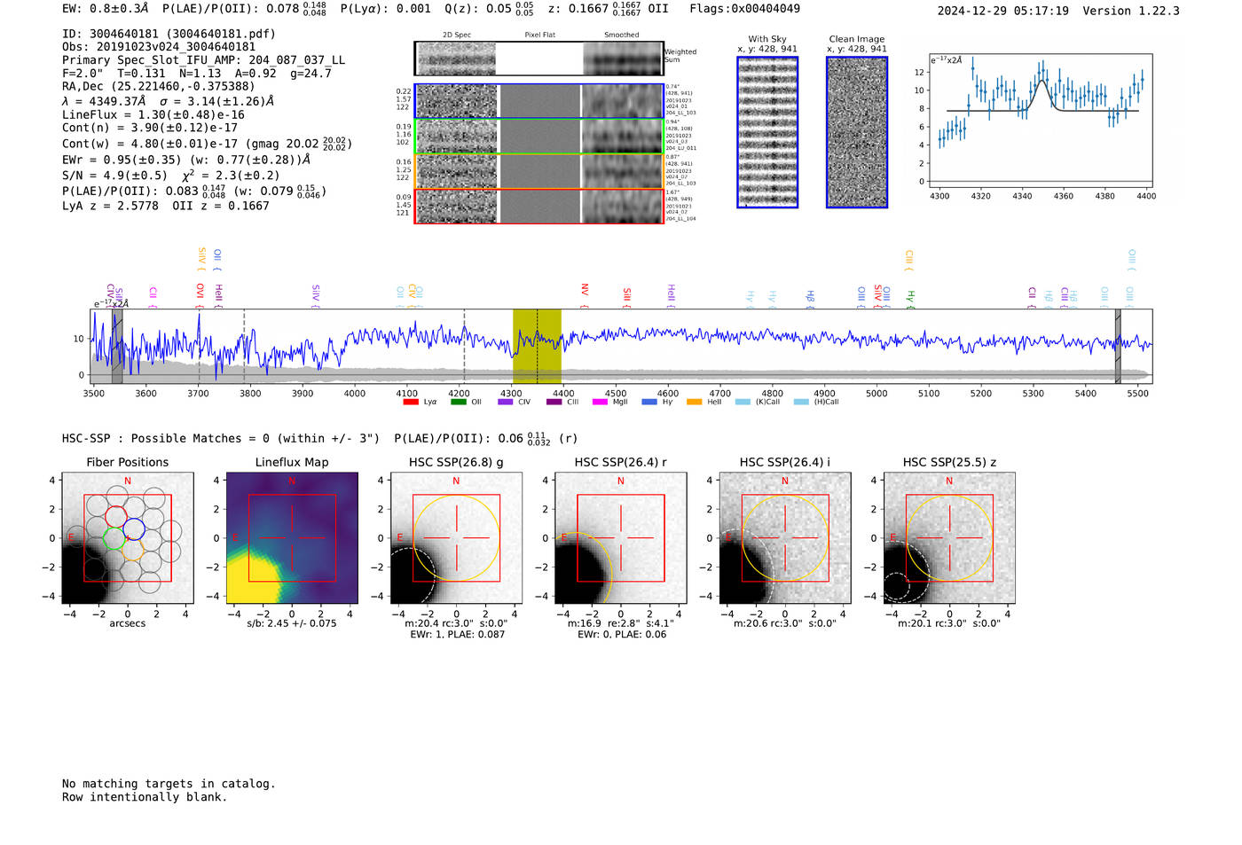1242x845 pixels.
Task: Select the green-bordered 2D fiber spectrum row
Action: click(x=539, y=137)
